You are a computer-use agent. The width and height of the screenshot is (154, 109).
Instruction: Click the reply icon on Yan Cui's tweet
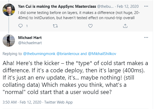20,26
